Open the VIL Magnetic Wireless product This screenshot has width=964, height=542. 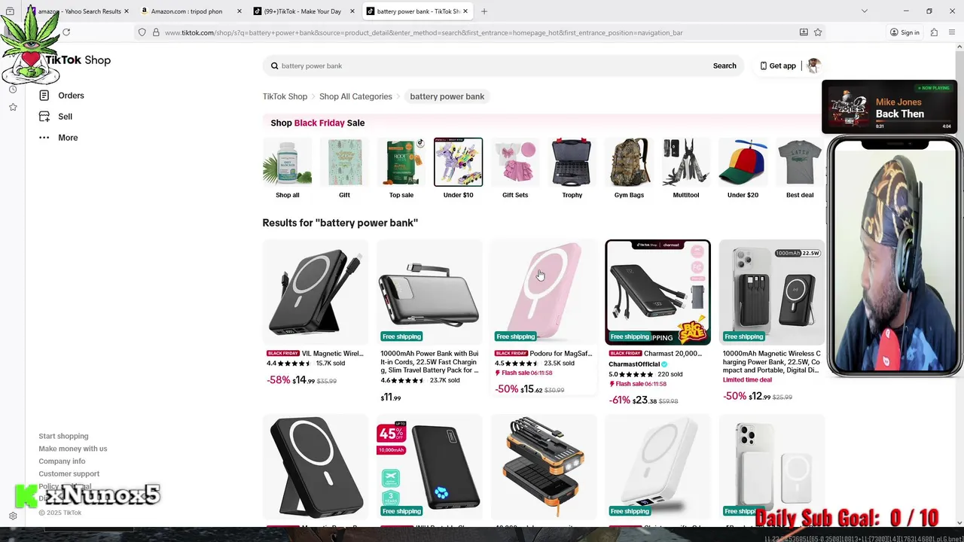[316, 312]
